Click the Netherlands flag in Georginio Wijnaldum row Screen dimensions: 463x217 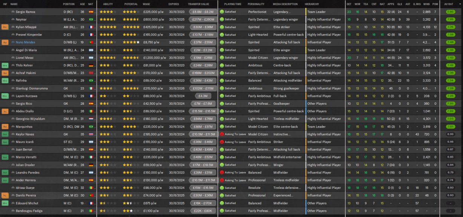click(x=90, y=119)
